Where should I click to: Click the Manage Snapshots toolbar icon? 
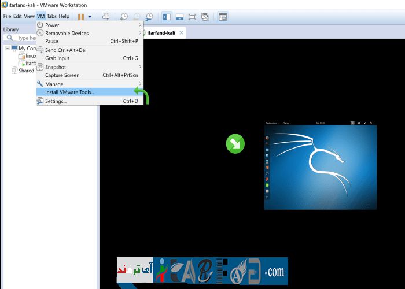point(149,16)
